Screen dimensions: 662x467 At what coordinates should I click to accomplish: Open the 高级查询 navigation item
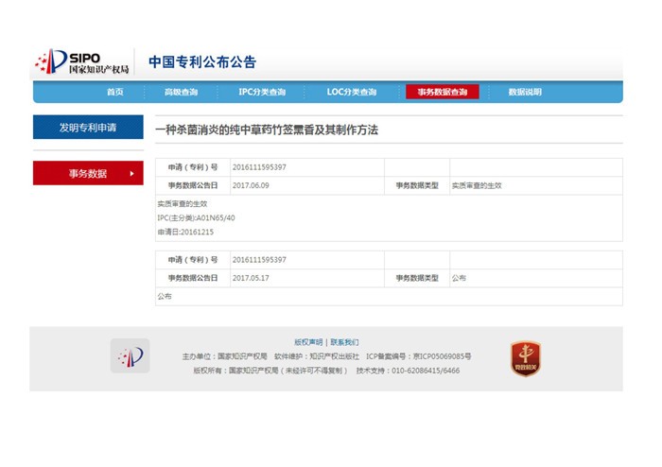click(x=182, y=92)
